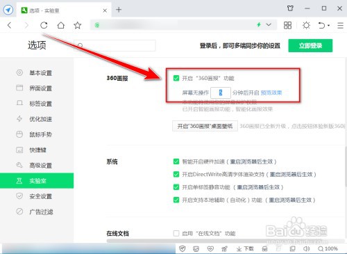Open a new tab with plus button
Screen dimensions: 347x254
coord(119,10)
